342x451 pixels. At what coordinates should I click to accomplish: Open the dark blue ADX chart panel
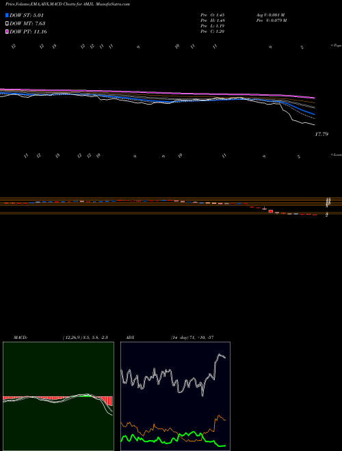click(x=175, y=396)
